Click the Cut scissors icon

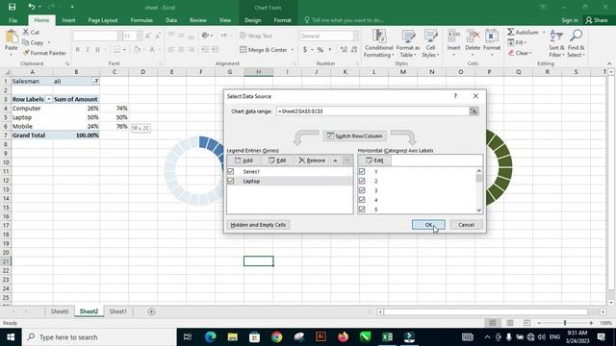tap(26, 32)
